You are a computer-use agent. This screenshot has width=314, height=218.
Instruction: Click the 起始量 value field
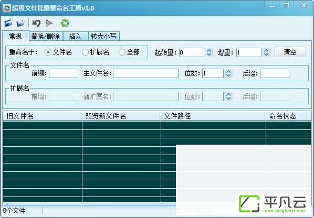click(192, 52)
